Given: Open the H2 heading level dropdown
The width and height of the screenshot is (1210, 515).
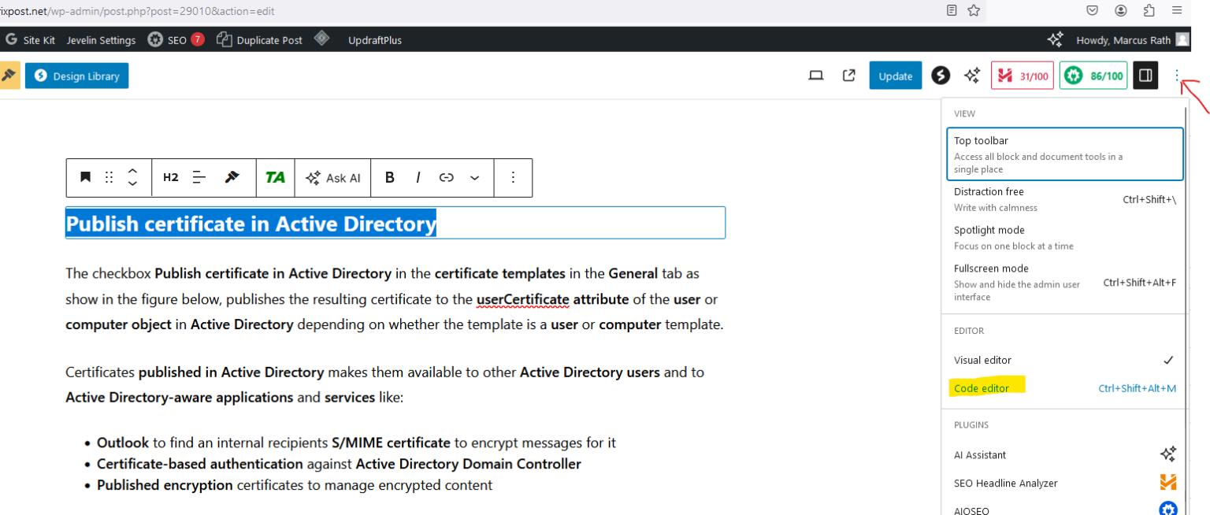Looking at the screenshot, I should pos(170,177).
